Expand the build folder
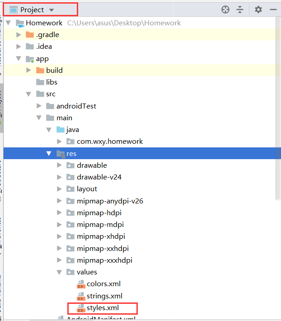The height and width of the screenshot is (321, 281). pyautogui.click(x=28, y=71)
